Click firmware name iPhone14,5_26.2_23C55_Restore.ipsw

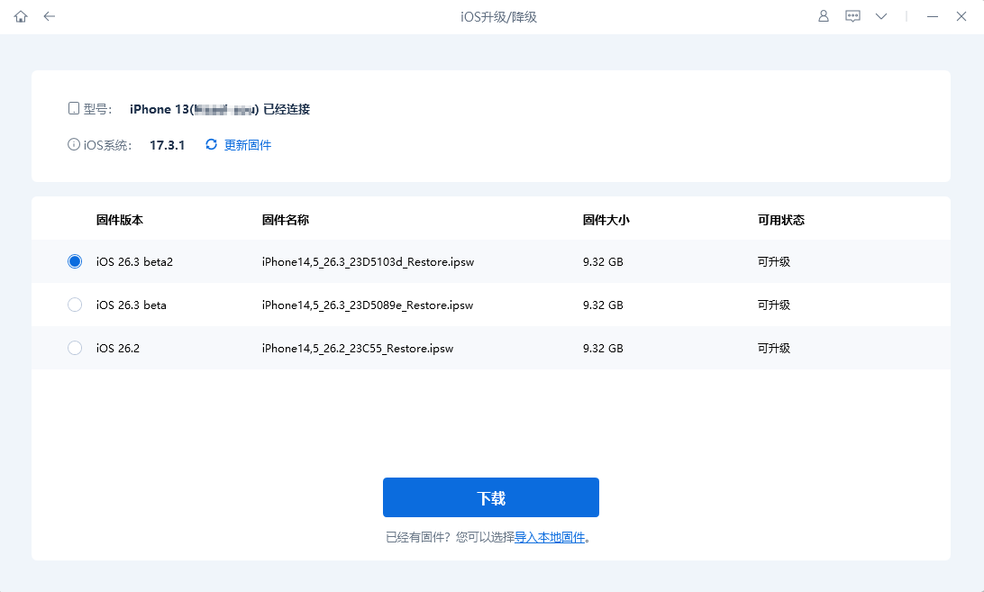click(357, 348)
